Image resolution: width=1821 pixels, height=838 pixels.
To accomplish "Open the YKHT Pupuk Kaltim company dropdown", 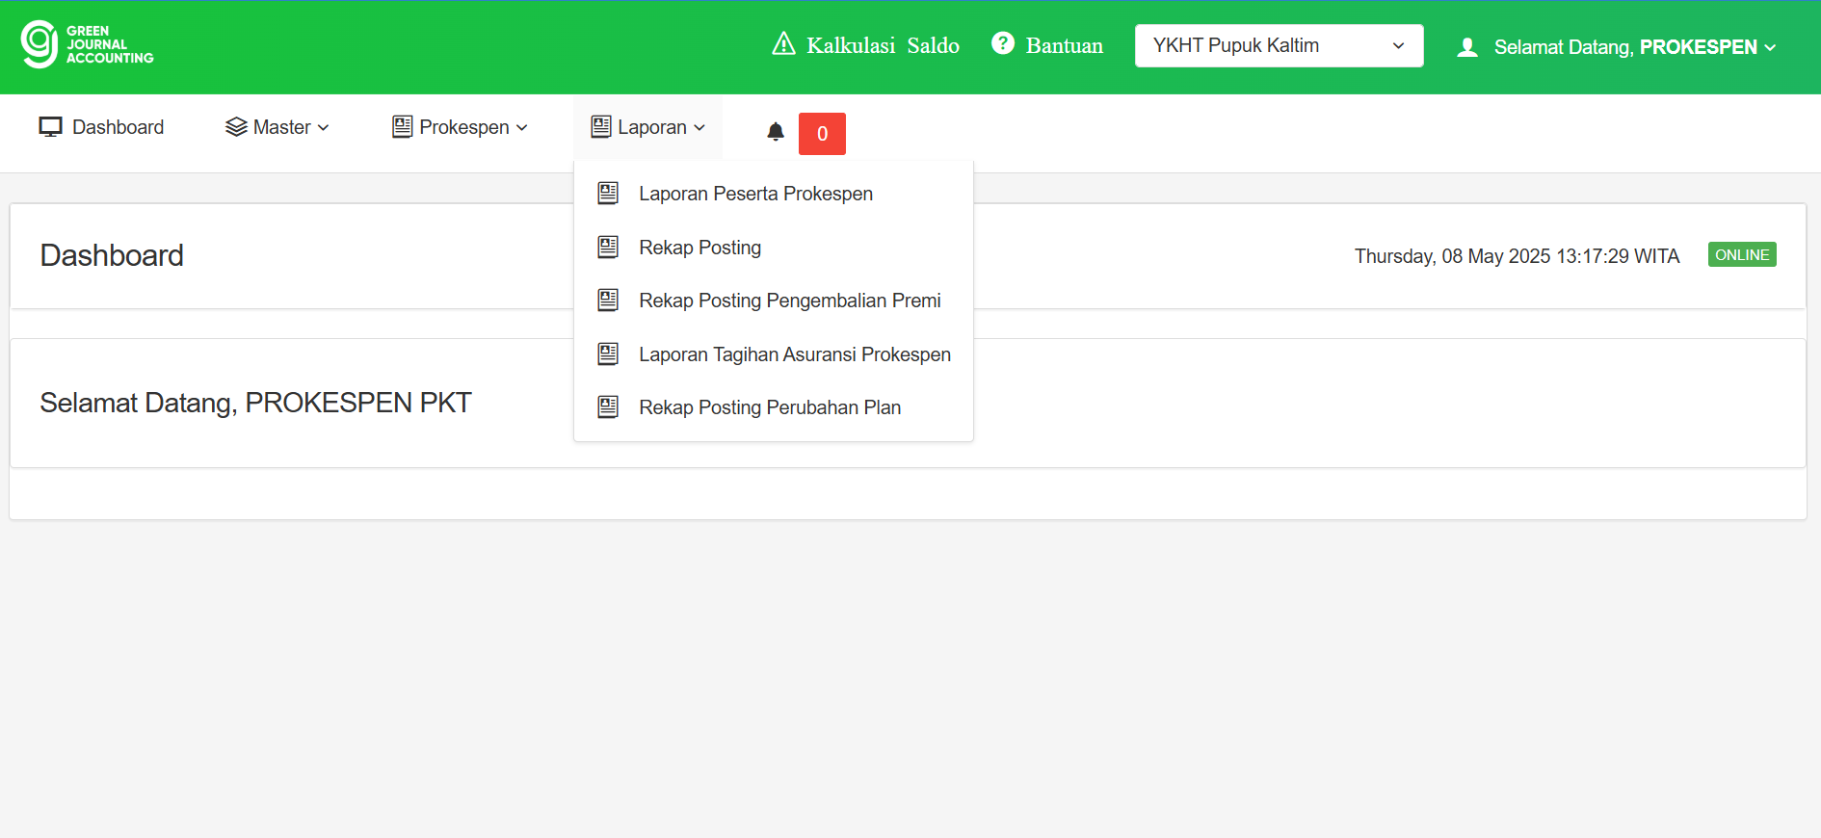I will click(1279, 45).
